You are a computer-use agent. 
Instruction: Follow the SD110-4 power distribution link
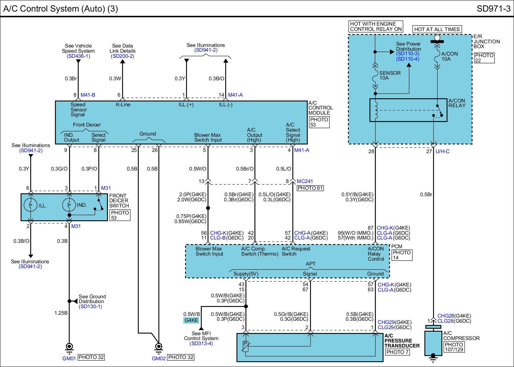click(x=408, y=59)
